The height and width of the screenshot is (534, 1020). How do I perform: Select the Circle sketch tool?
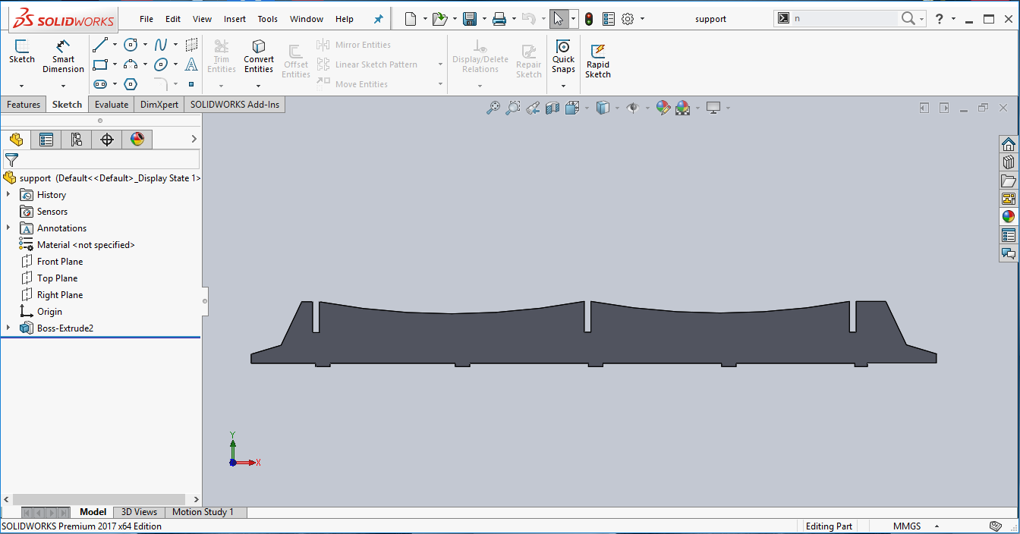(131, 45)
